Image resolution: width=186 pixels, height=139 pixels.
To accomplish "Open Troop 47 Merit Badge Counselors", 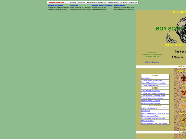I will tap(153, 93).
